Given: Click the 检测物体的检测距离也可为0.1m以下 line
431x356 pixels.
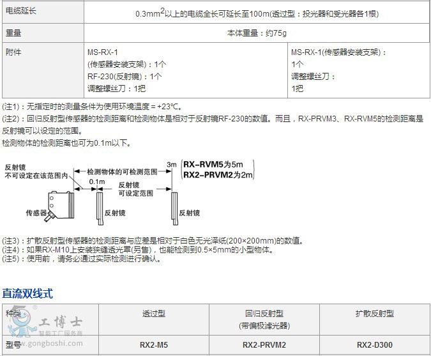Looking at the screenshot, I should pos(66,143).
